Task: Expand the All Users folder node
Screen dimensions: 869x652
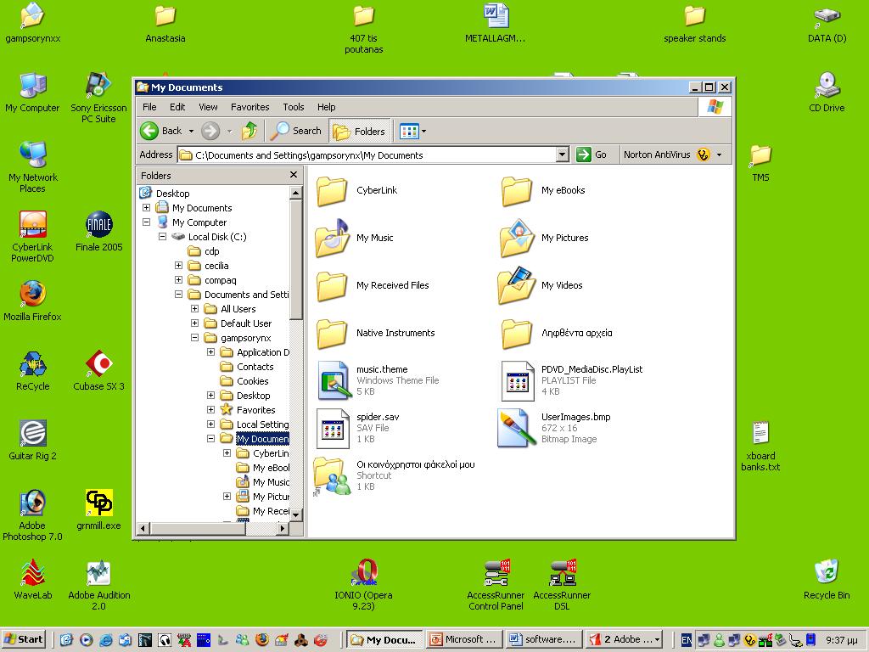Action: tap(194, 309)
